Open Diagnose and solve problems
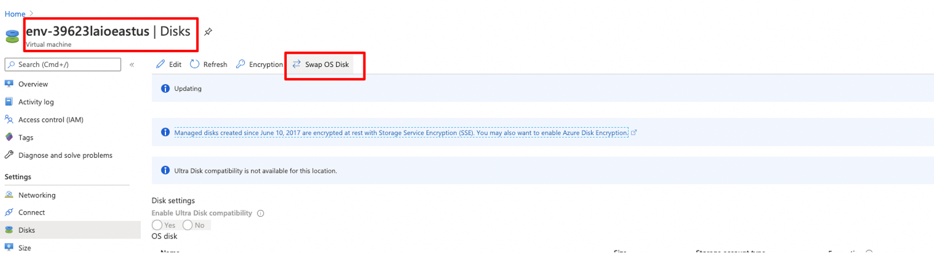This screenshot has height=254, width=934. pos(65,155)
